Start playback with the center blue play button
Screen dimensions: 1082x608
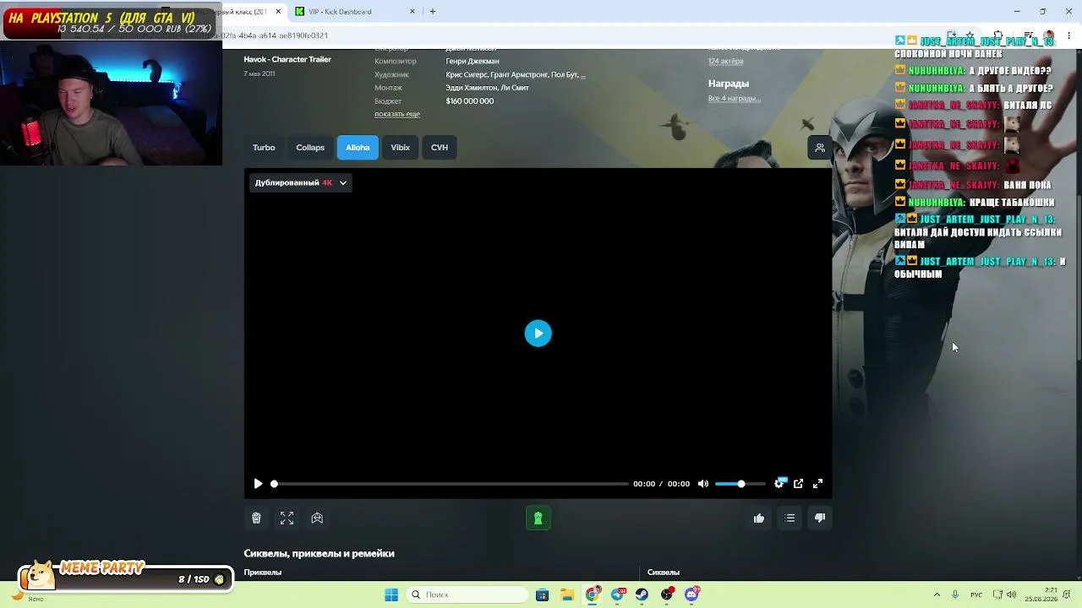538,334
